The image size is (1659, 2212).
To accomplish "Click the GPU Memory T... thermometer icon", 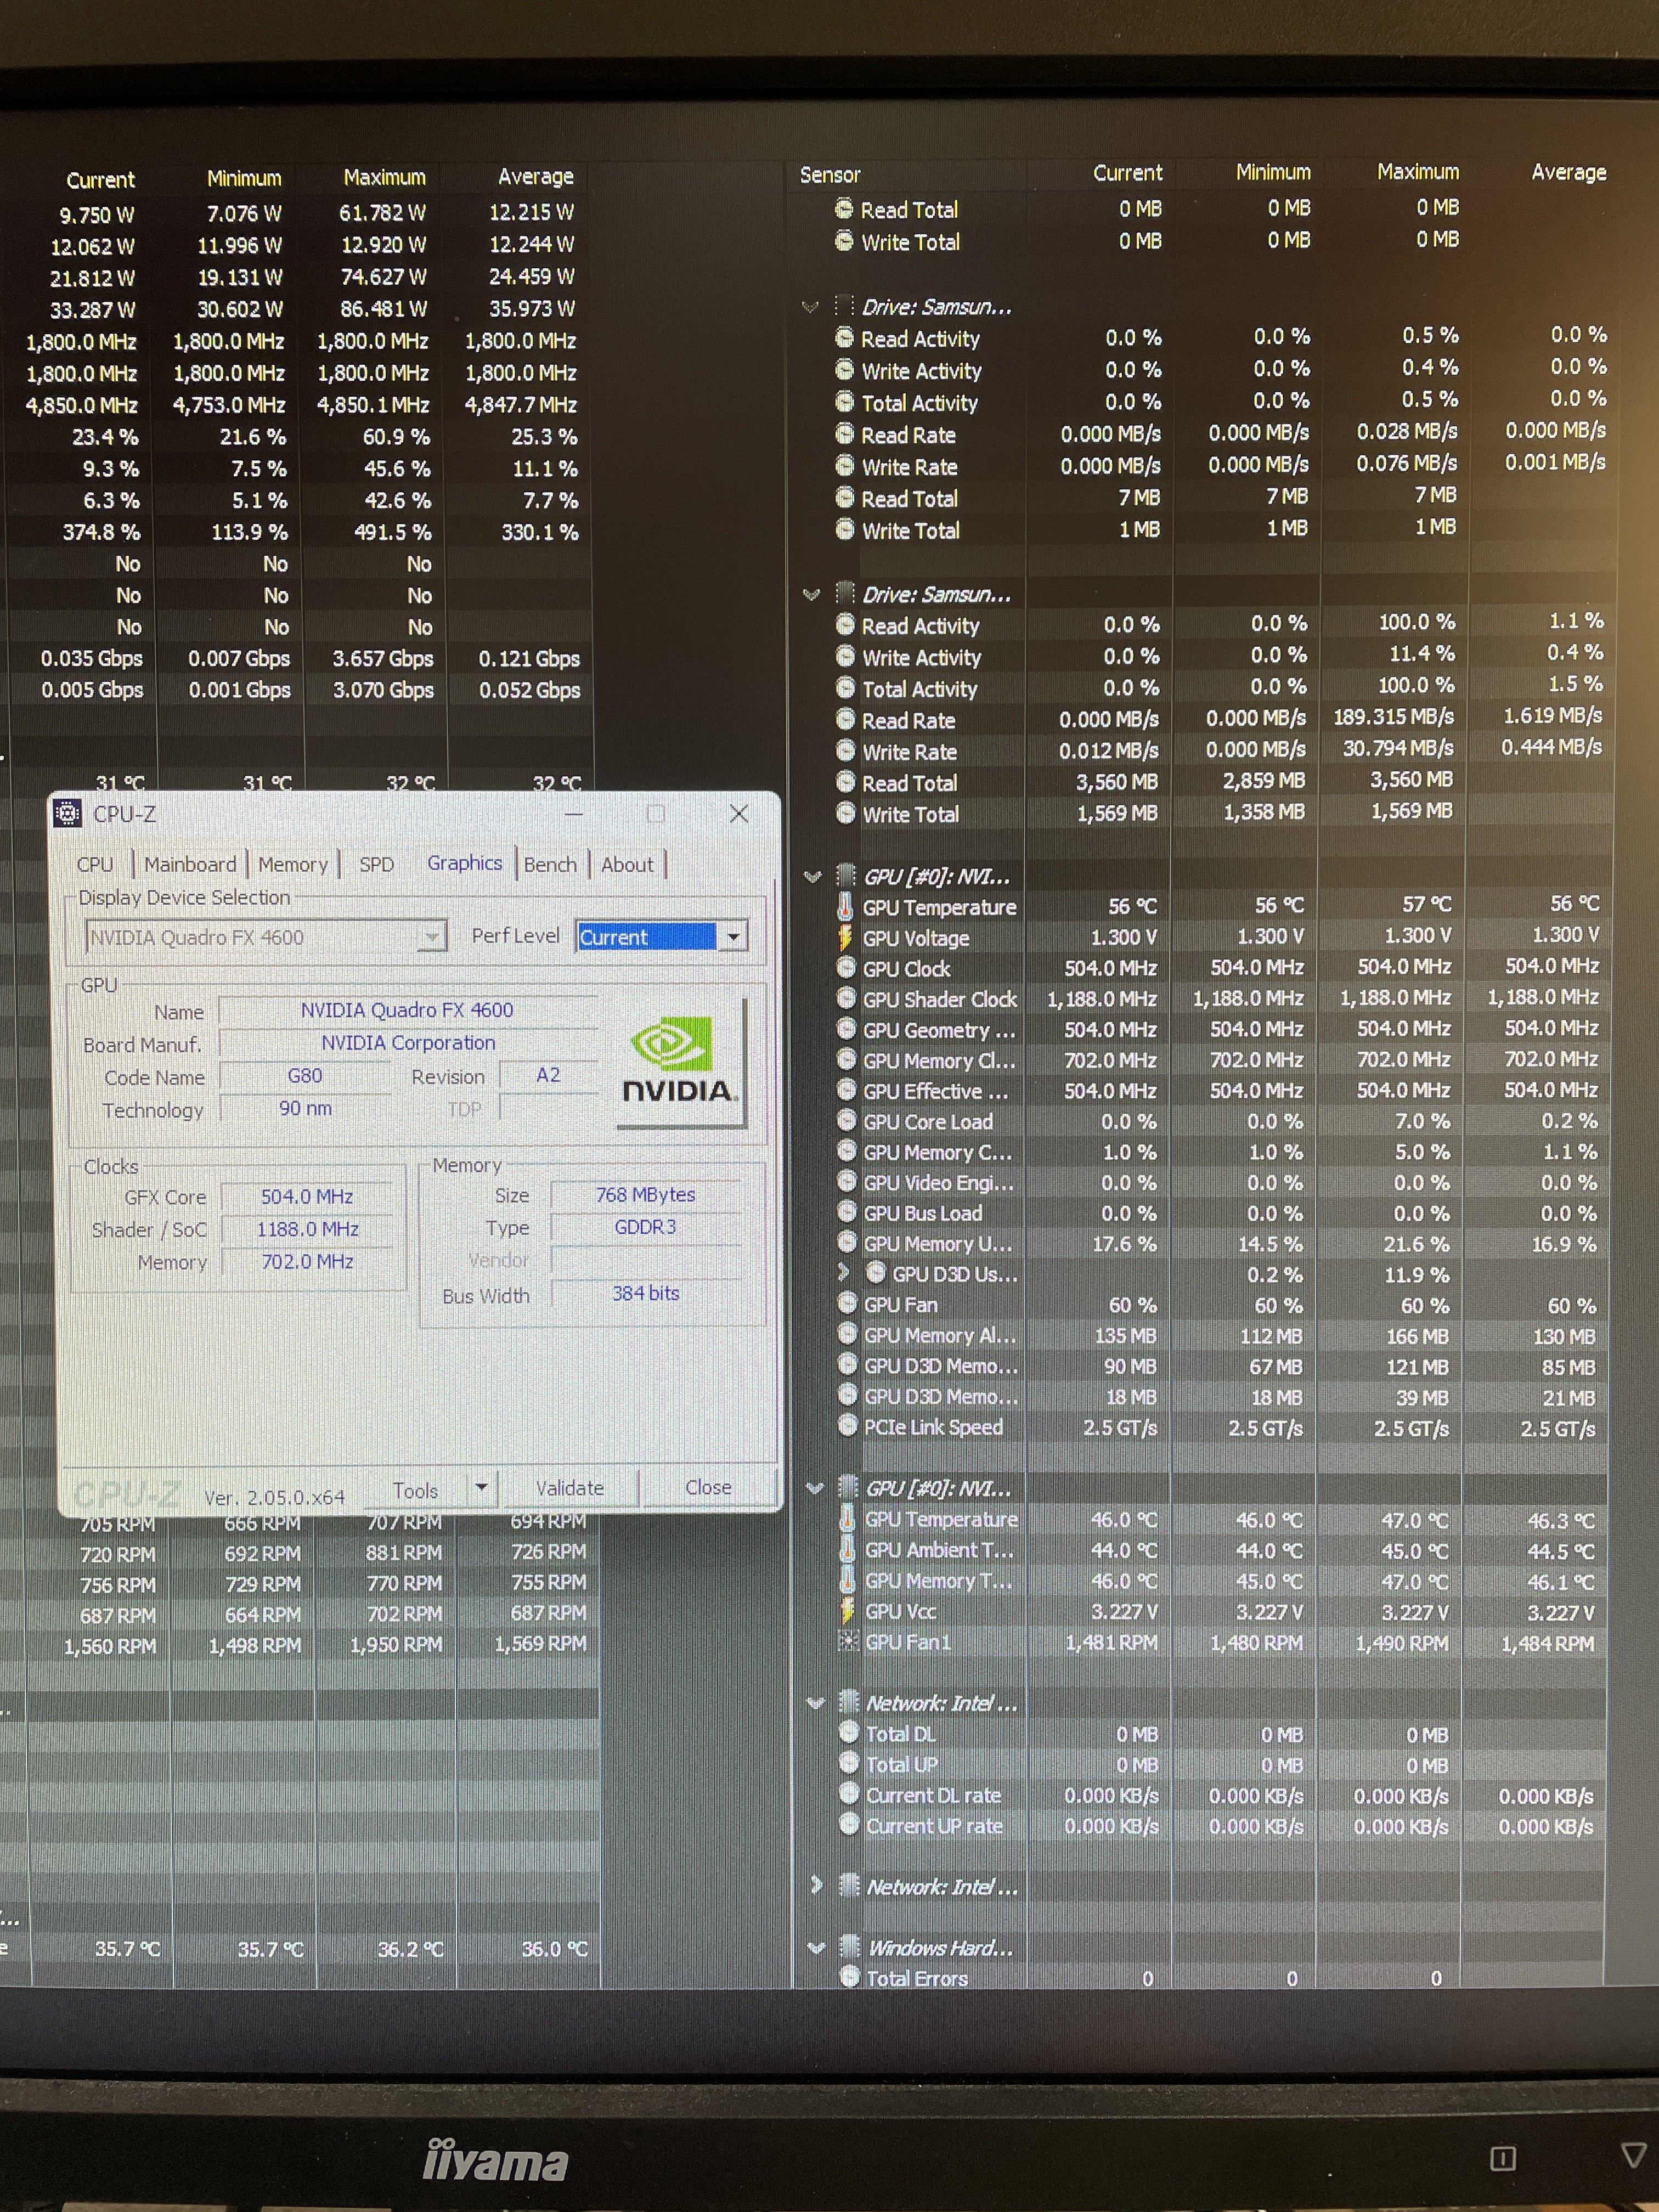I will coord(848,1580).
